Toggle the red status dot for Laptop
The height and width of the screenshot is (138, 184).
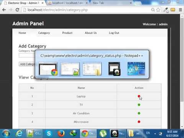[139, 96]
